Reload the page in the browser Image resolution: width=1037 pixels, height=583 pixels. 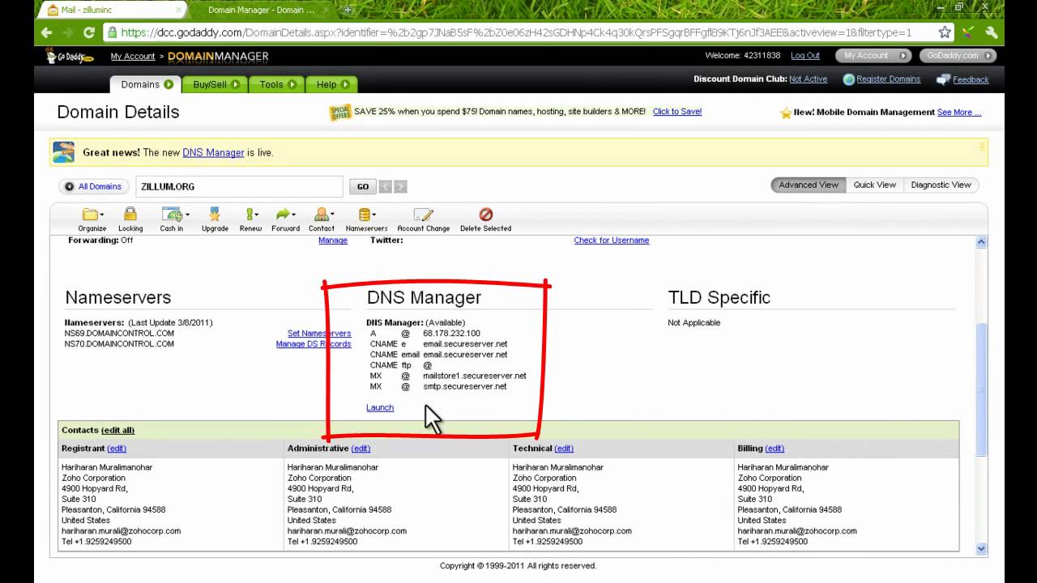coord(89,32)
